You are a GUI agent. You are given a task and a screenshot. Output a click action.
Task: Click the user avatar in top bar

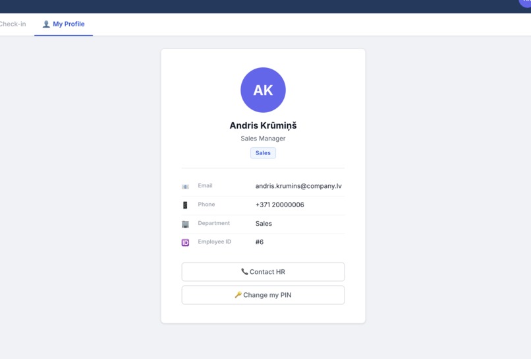click(526, 3)
